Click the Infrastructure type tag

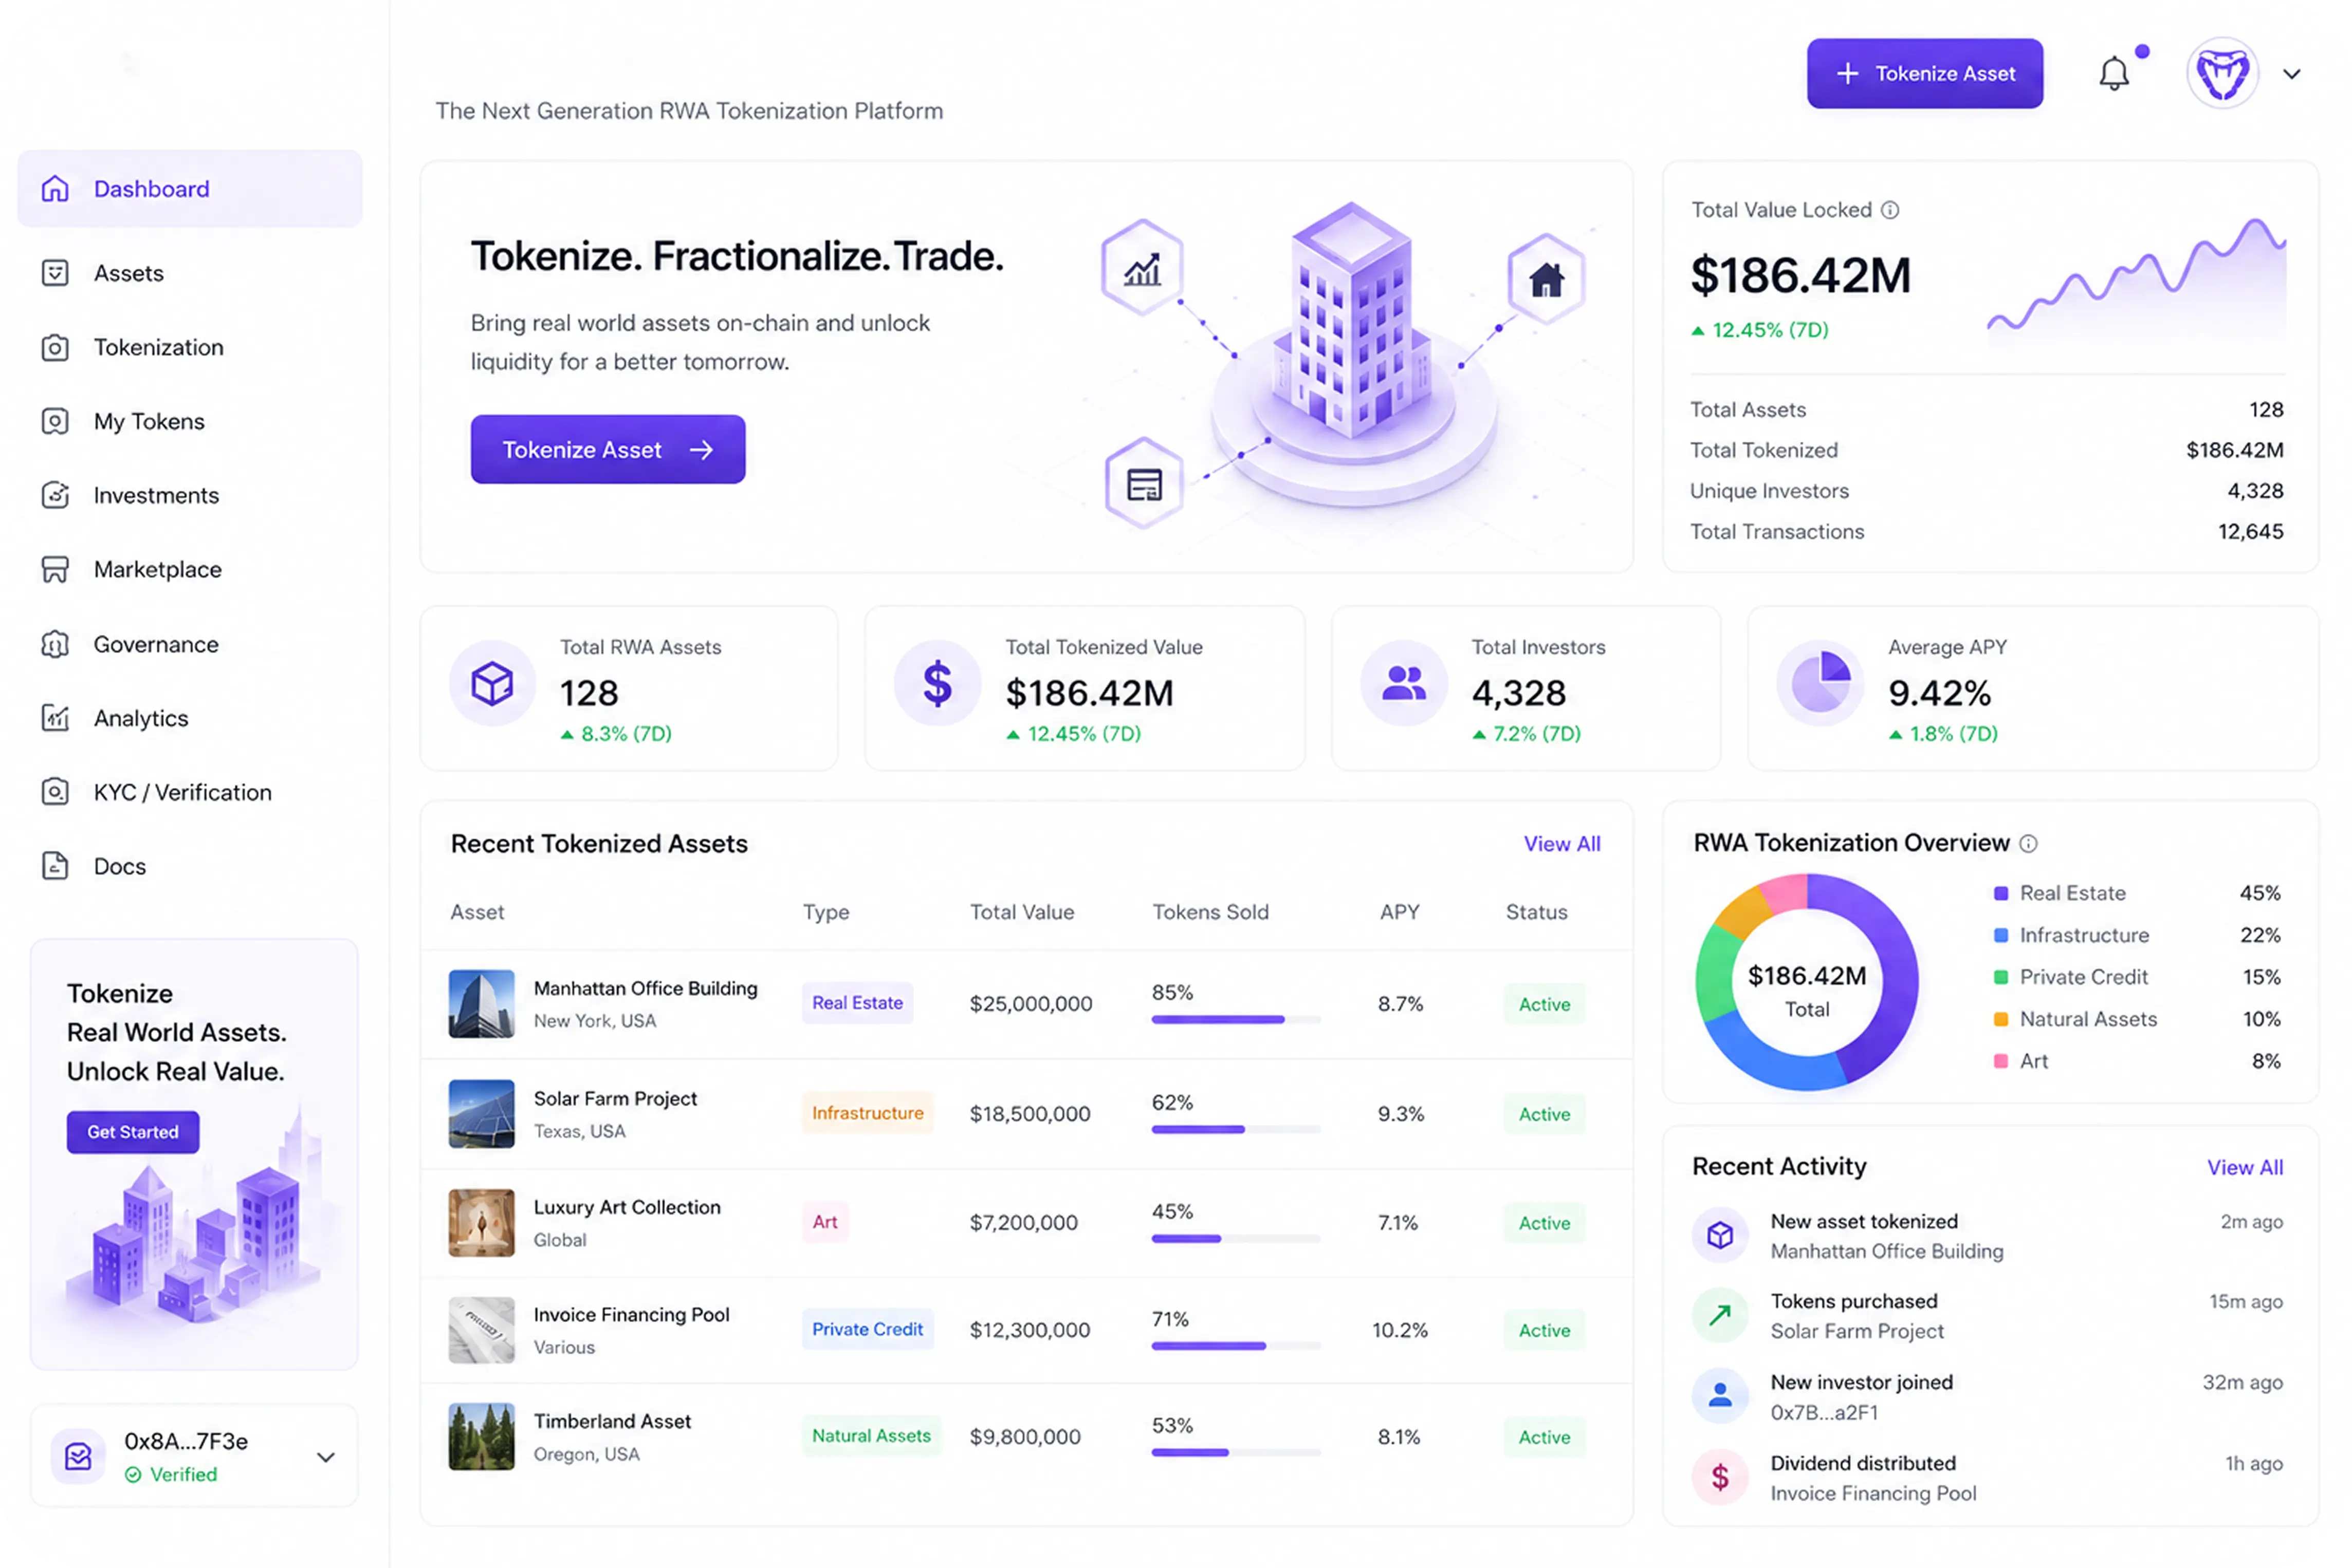[868, 1113]
